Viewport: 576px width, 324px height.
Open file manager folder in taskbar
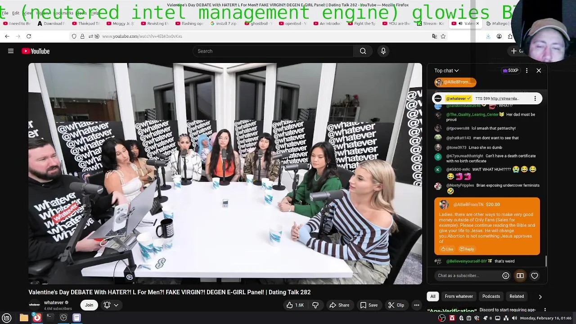24,318
